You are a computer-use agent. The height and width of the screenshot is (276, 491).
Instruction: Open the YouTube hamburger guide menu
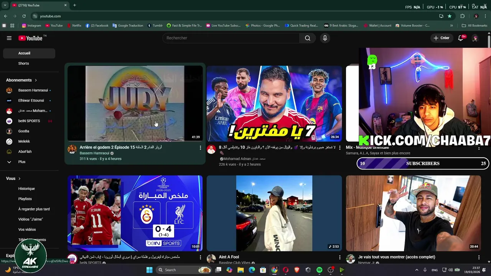(x=9, y=38)
